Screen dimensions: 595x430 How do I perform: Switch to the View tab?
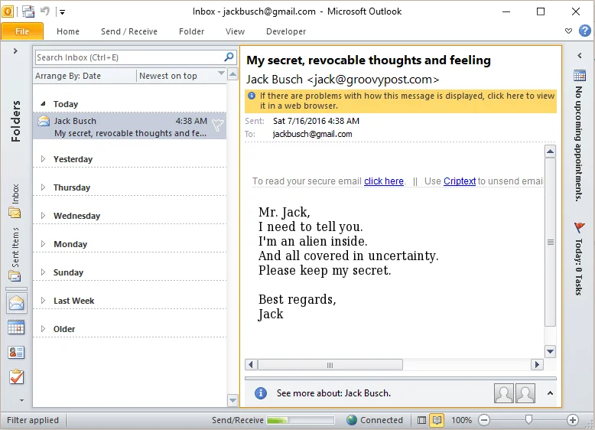(235, 31)
